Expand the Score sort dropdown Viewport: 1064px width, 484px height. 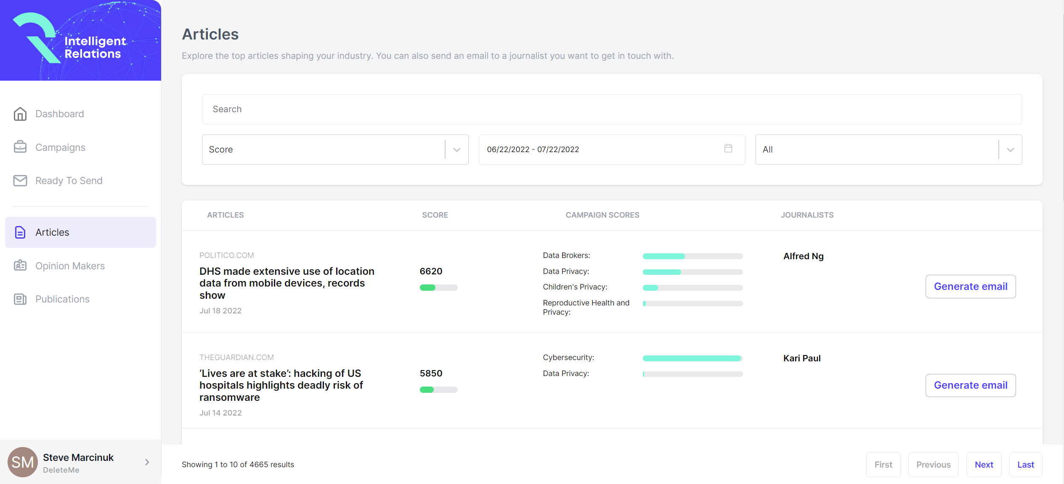tap(335, 150)
